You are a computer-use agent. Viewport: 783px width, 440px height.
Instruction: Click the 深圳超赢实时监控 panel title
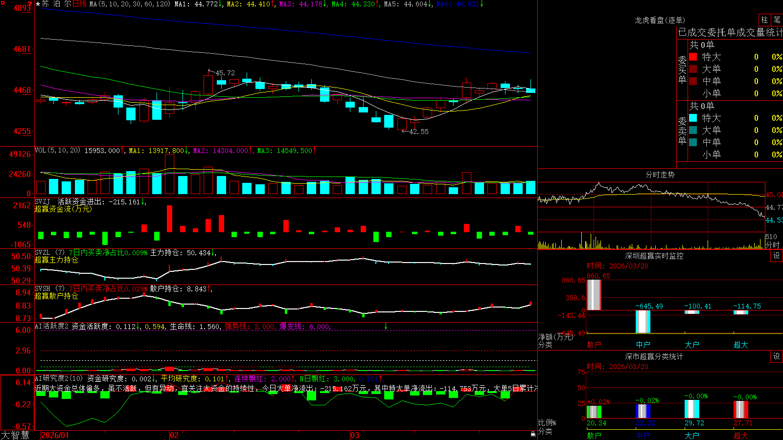(x=654, y=256)
